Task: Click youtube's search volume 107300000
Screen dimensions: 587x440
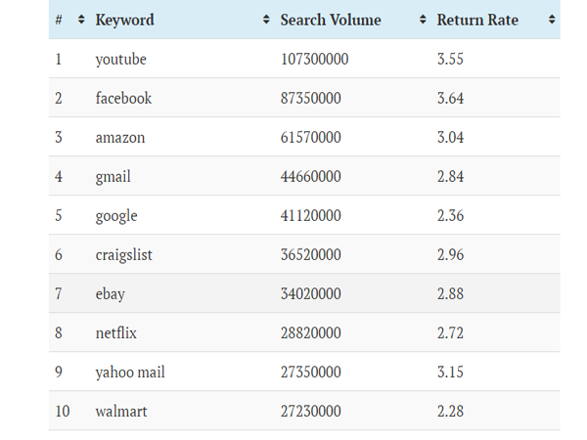Action: 315,59
